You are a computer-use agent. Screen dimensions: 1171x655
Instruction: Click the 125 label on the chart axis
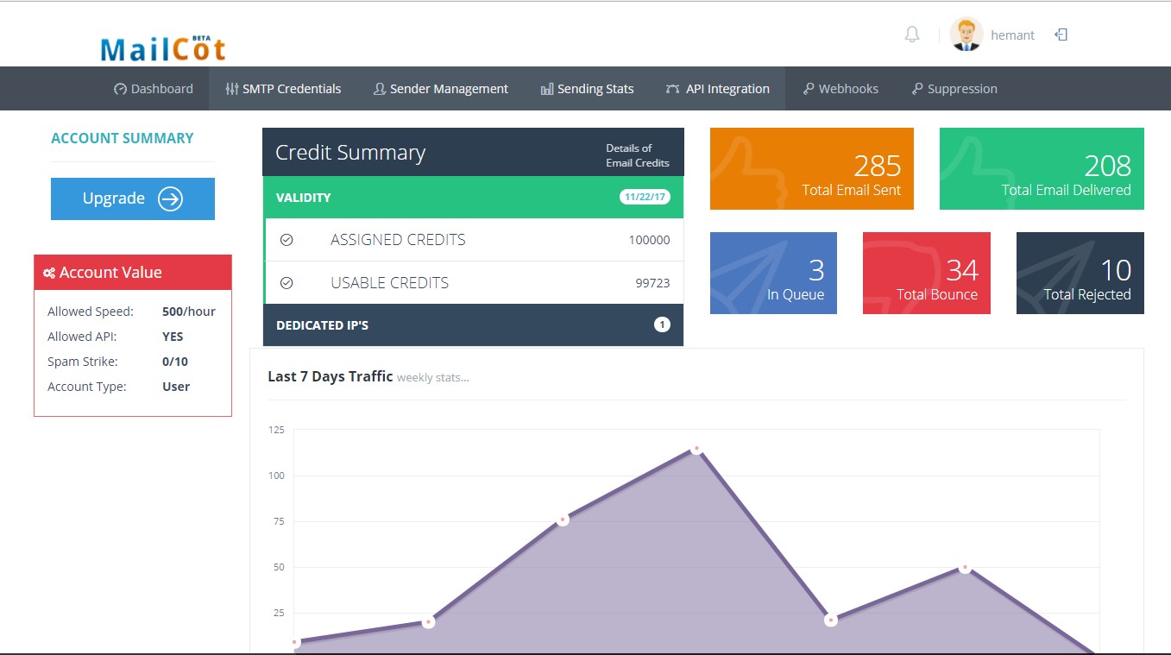276,430
